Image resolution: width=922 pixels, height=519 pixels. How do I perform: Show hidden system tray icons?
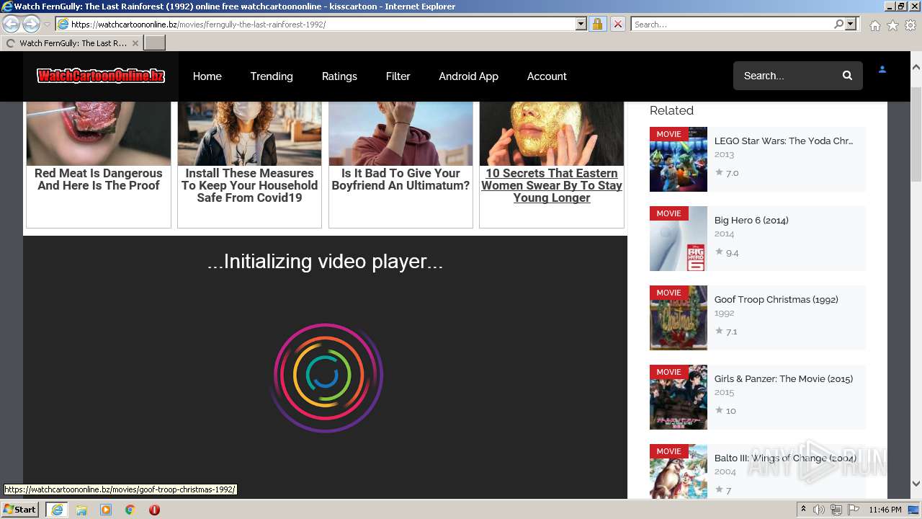(804, 510)
